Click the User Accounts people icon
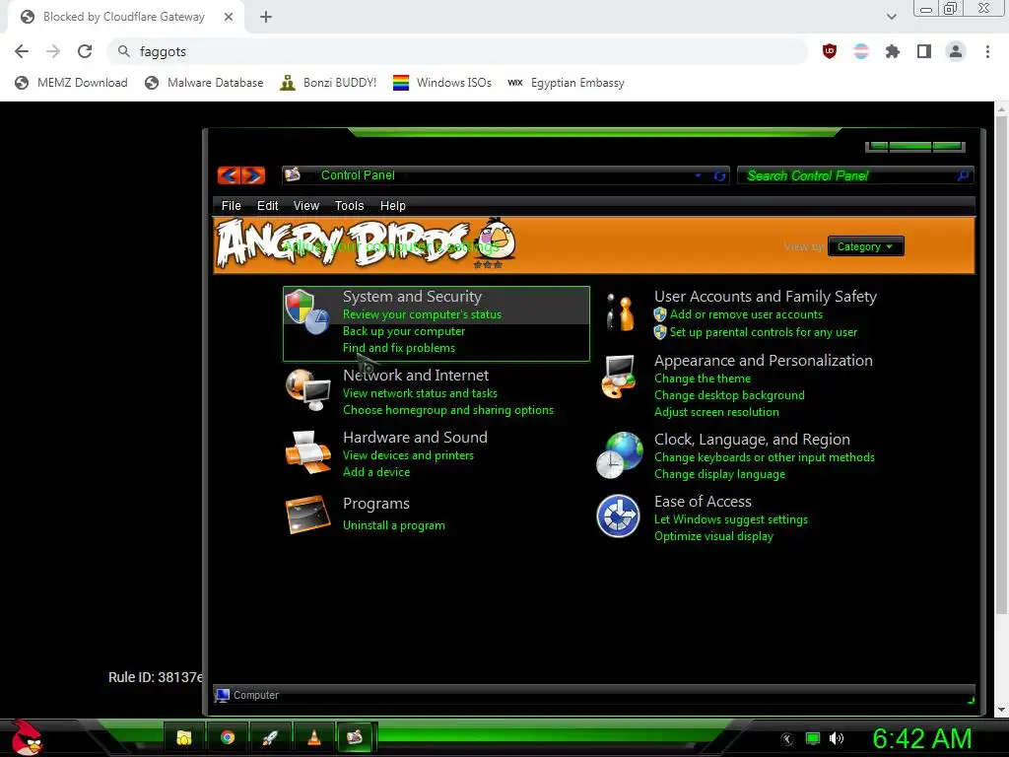Screen dimensions: 1009x757 tap(620, 312)
